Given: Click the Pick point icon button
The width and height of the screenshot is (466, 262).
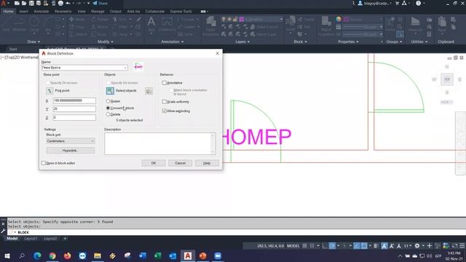Looking at the screenshot, I should [x=50, y=90].
